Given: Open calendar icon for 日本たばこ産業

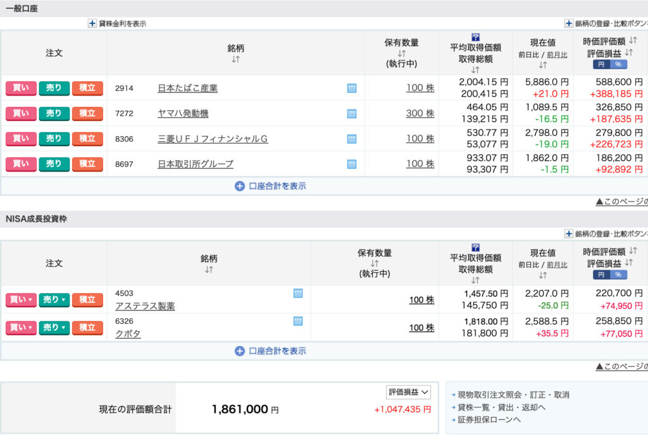Looking at the screenshot, I should pos(352,88).
